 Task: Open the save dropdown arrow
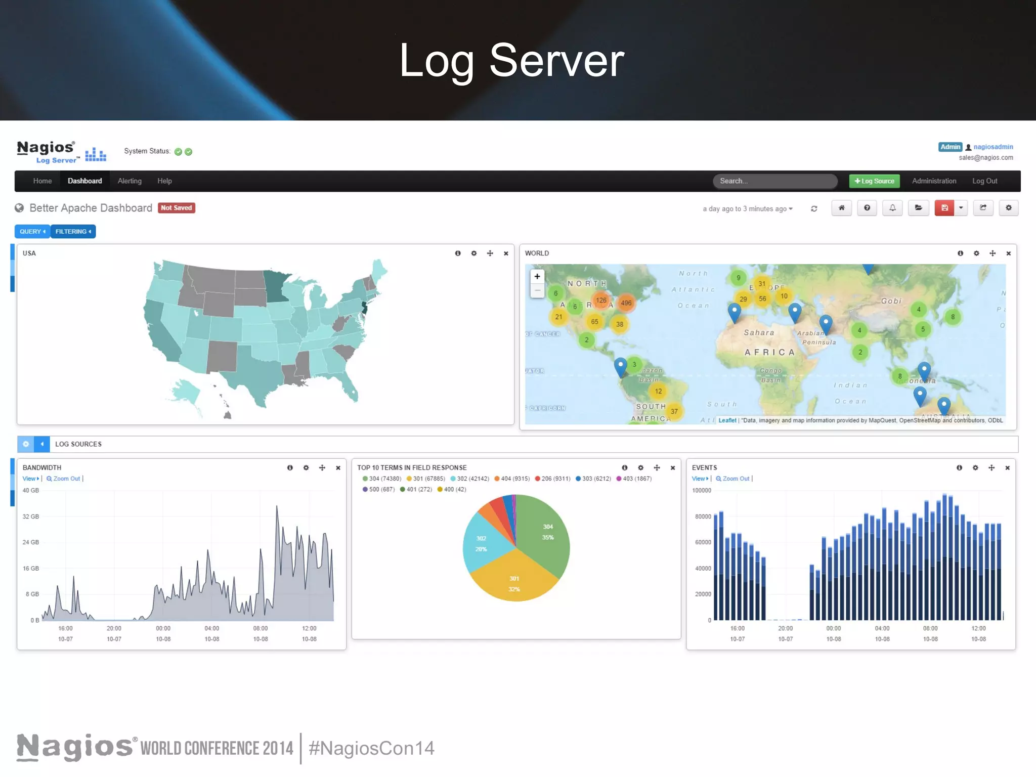961,208
